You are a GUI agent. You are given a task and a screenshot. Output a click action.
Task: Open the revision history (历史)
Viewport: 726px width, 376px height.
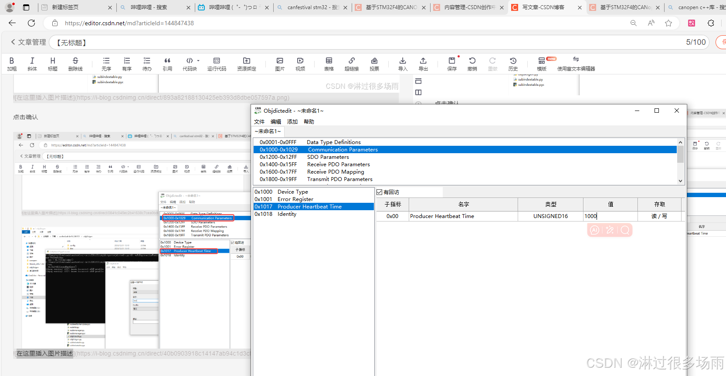513,64
